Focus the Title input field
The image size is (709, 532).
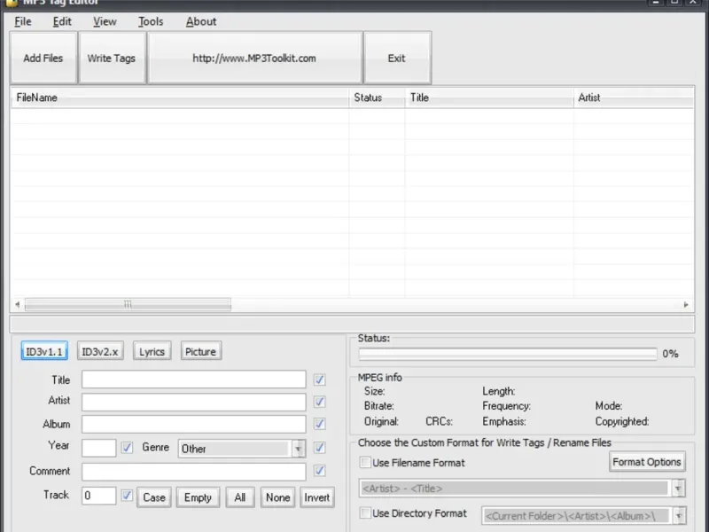pyautogui.click(x=193, y=379)
